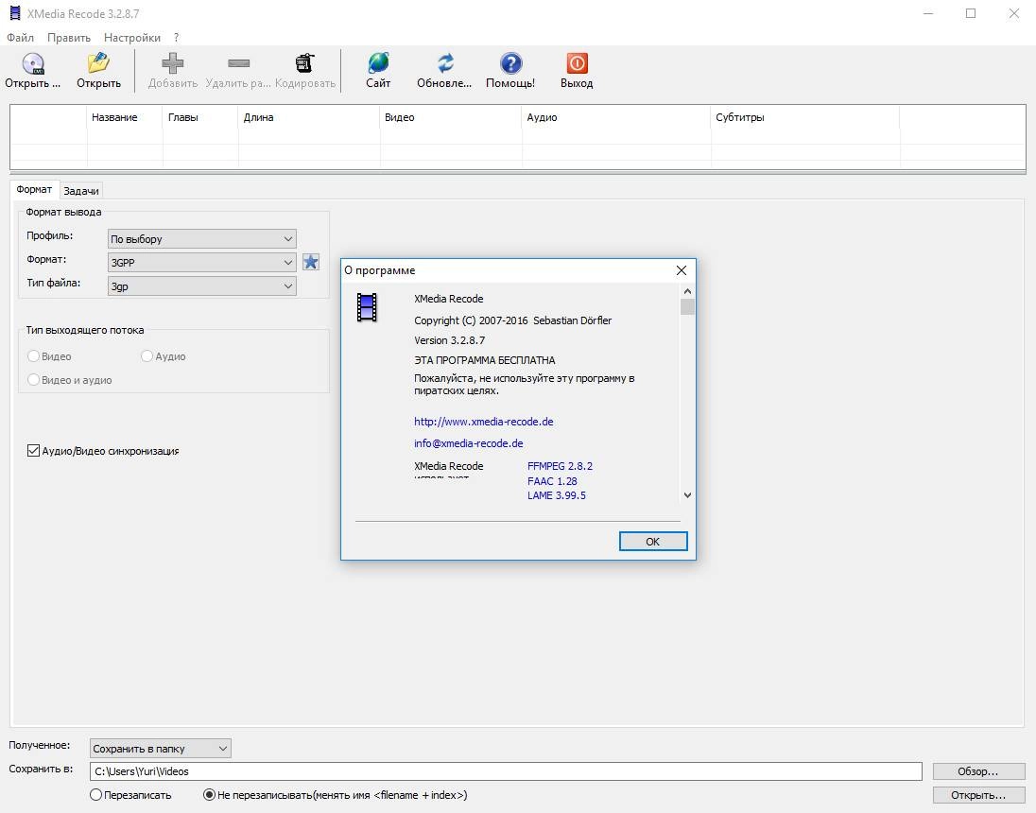
Task: Switch to the Формат tab
Action: (x=34, y=190)
